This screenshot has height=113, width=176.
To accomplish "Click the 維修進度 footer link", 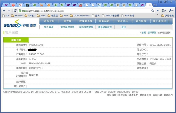I will 133,95.
